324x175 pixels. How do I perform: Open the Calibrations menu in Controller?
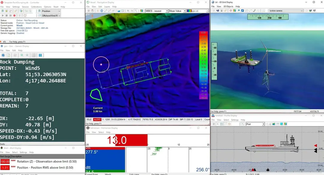click(x=36, y=7)
